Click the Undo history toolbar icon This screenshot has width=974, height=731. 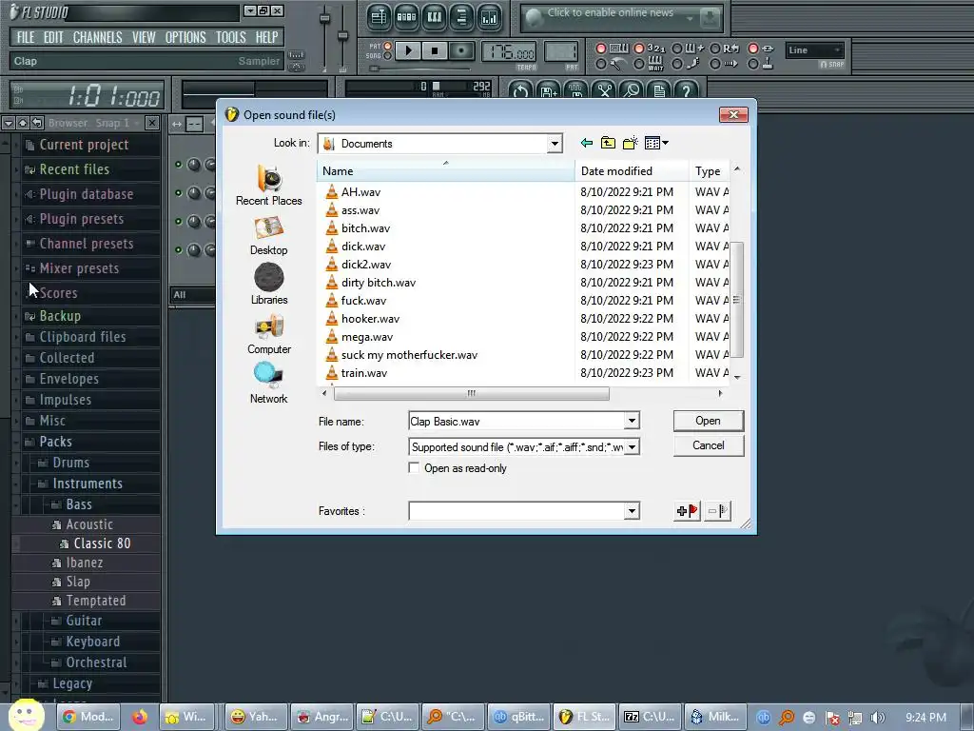pos(520,90)
